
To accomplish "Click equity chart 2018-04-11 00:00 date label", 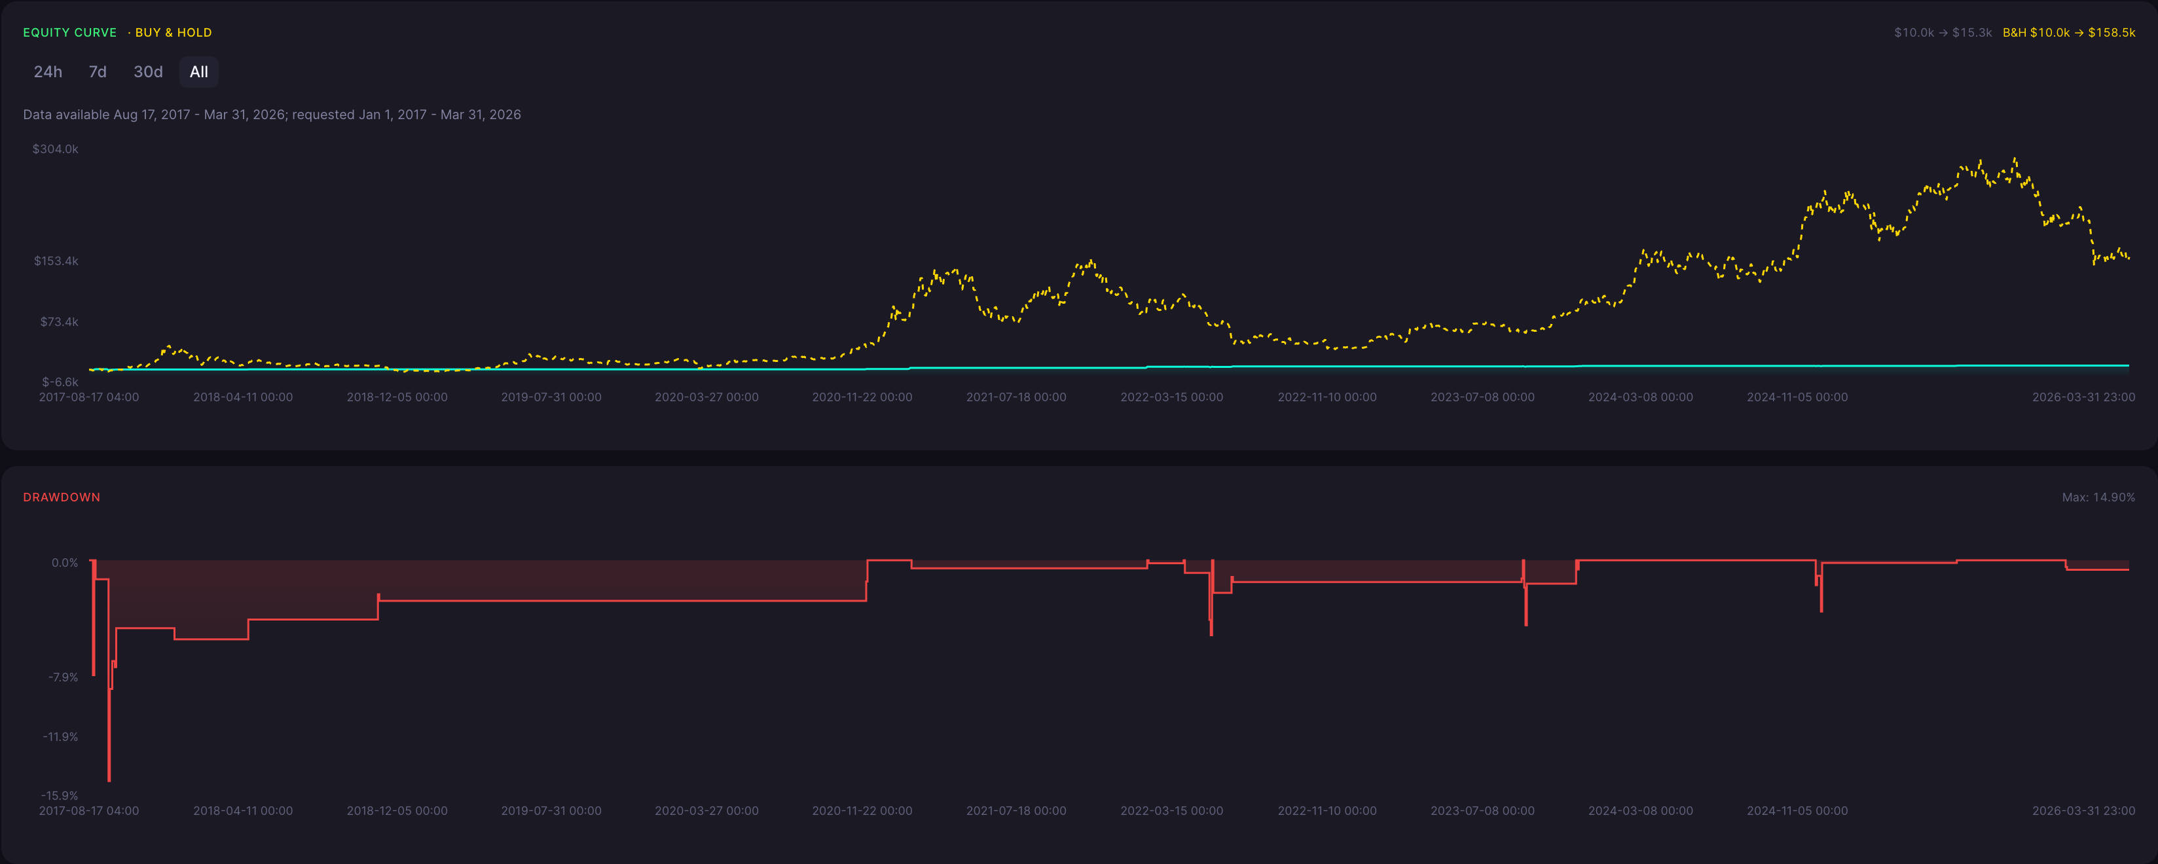I will coord(243,397).
